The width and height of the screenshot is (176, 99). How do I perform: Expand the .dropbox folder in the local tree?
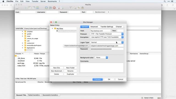(x=23, y=32)
